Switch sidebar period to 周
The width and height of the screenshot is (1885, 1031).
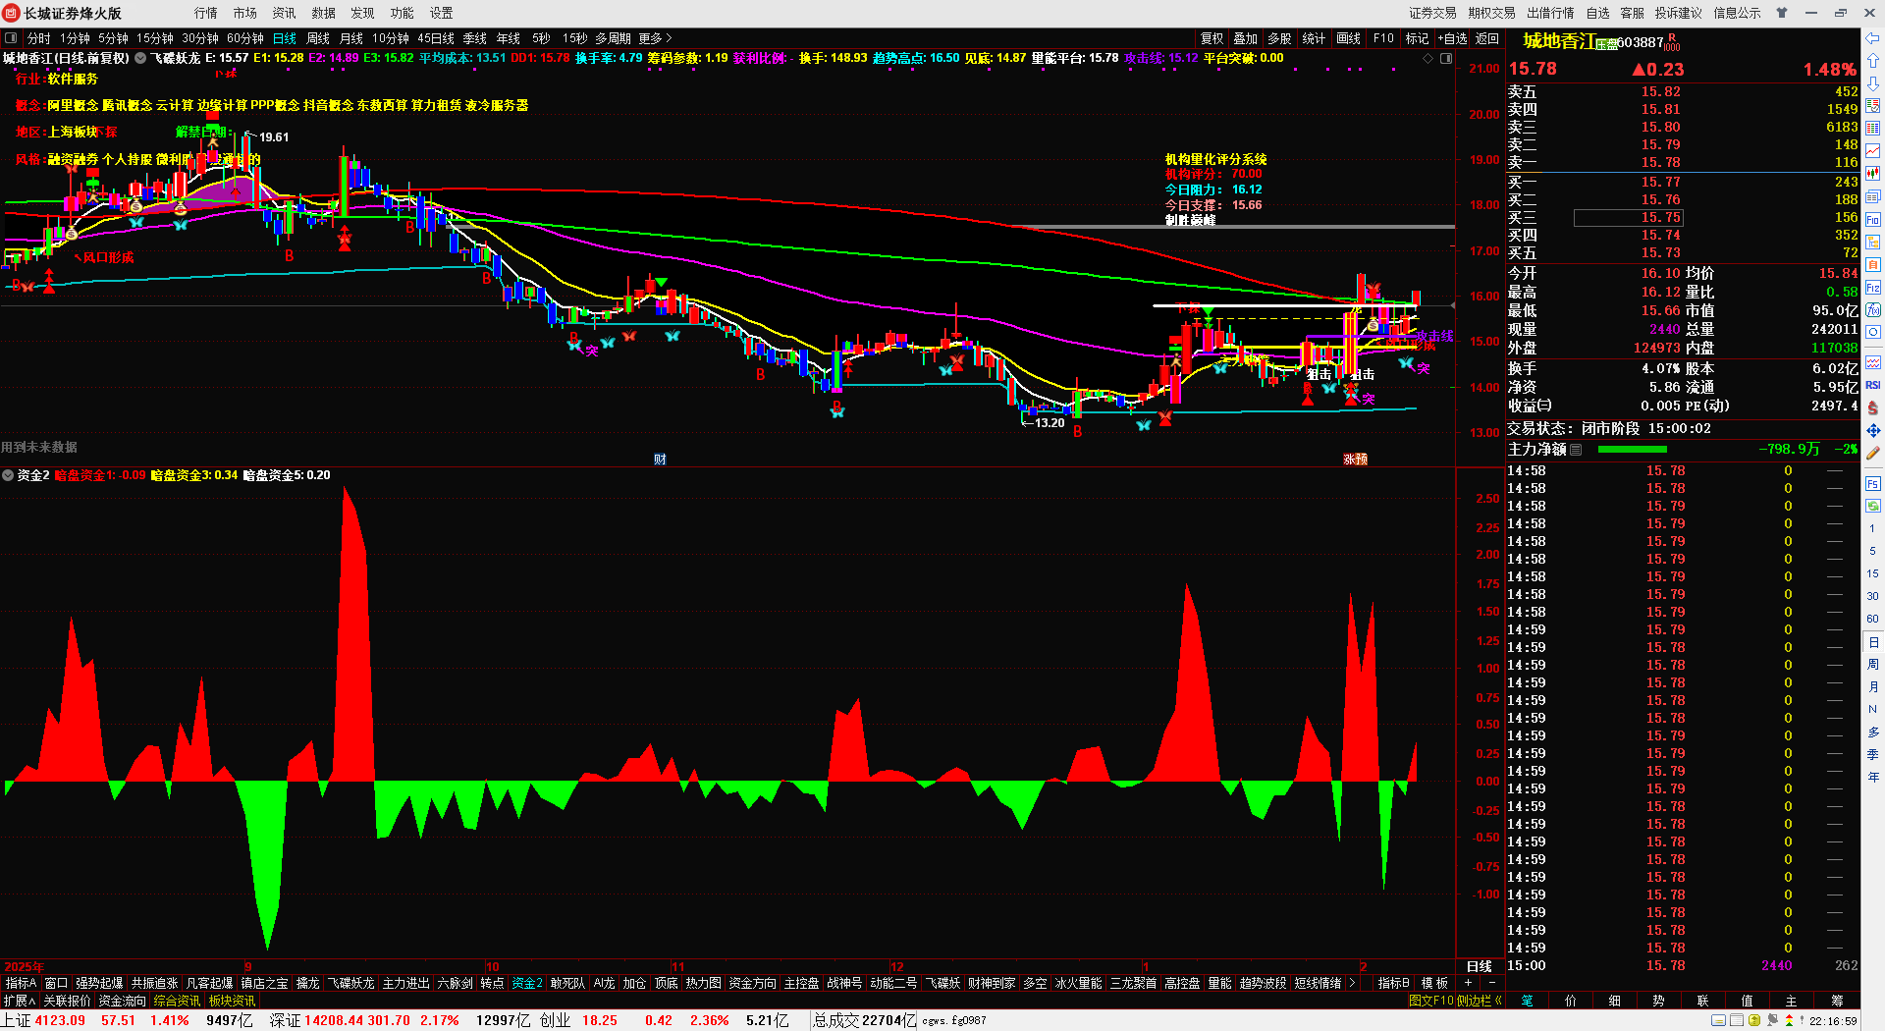coord(1873,665)
